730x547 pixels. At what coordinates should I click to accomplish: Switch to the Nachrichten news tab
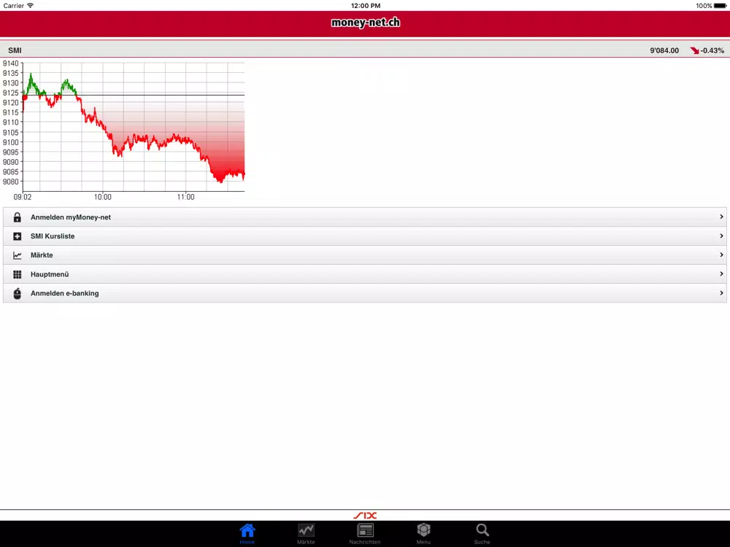tap(365, 533)
